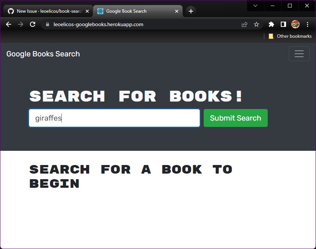Click the browser forward arrow
316x249 pixels.
(x=21, y=25)
